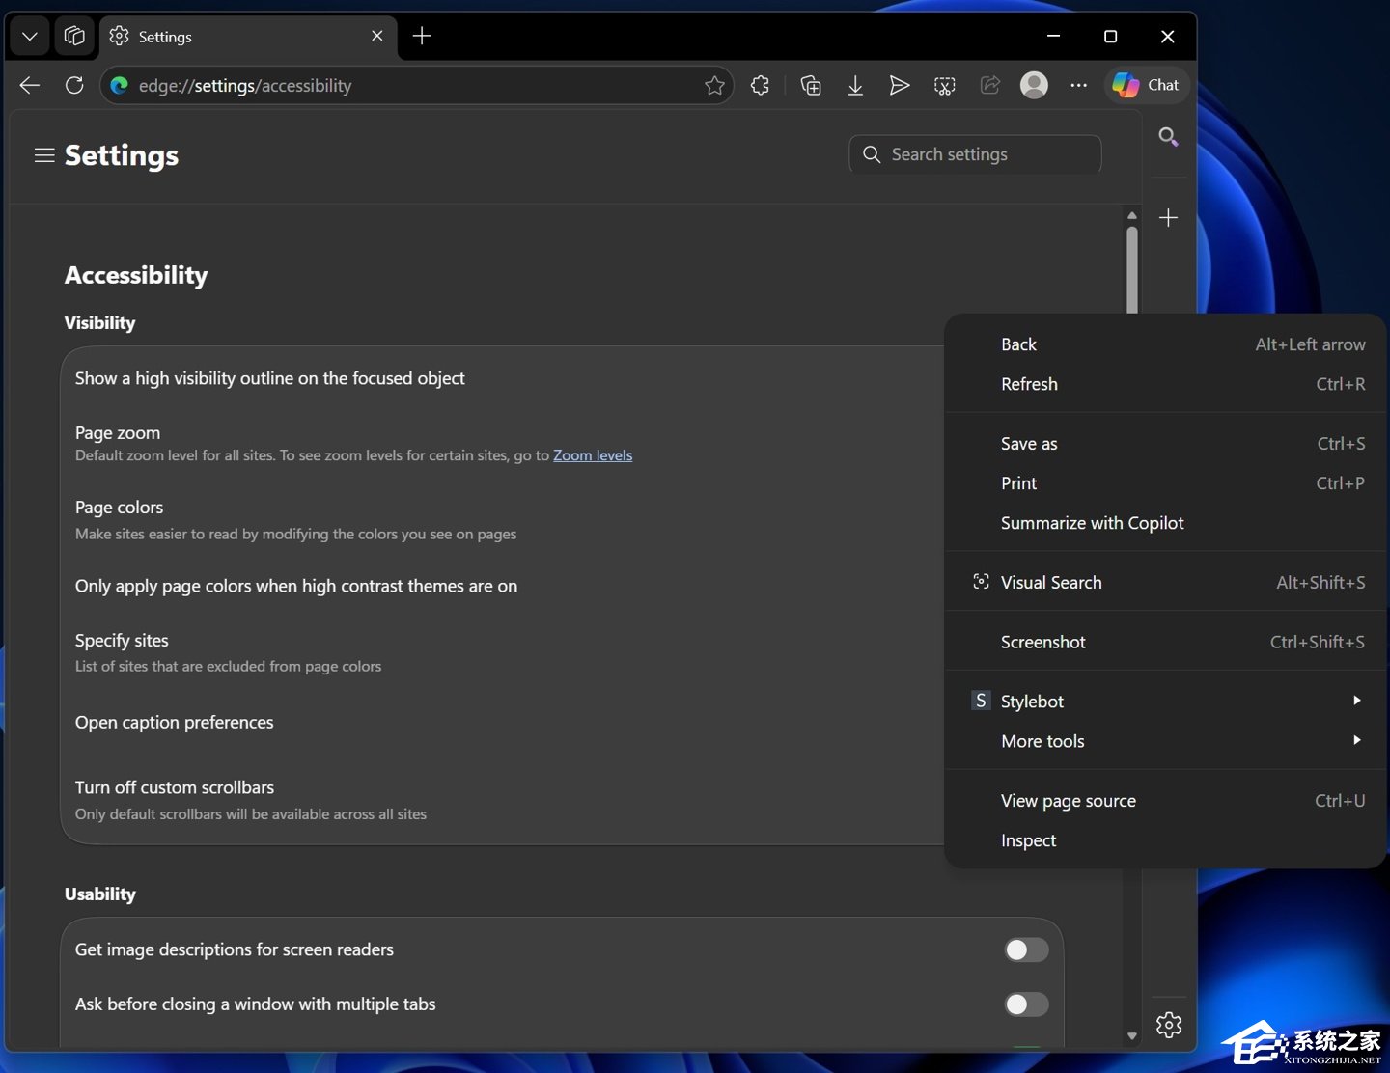Toggle the Settings hamburger navigation menu
This screenshot has width=1390, height=1073.
pyautogui.click(x=44, y=155)
